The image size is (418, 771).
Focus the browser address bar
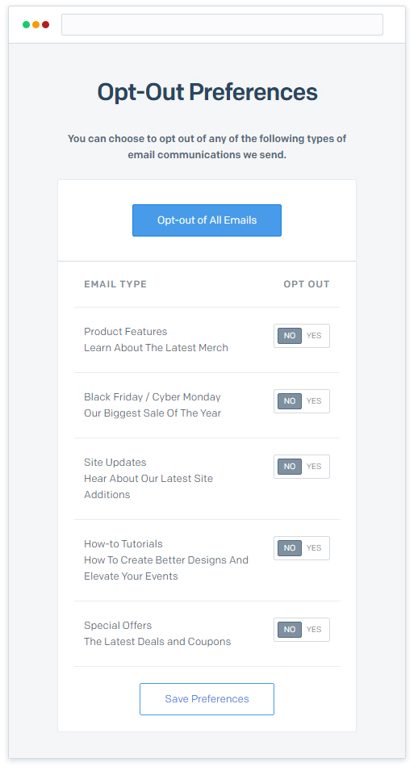[222, 24]
